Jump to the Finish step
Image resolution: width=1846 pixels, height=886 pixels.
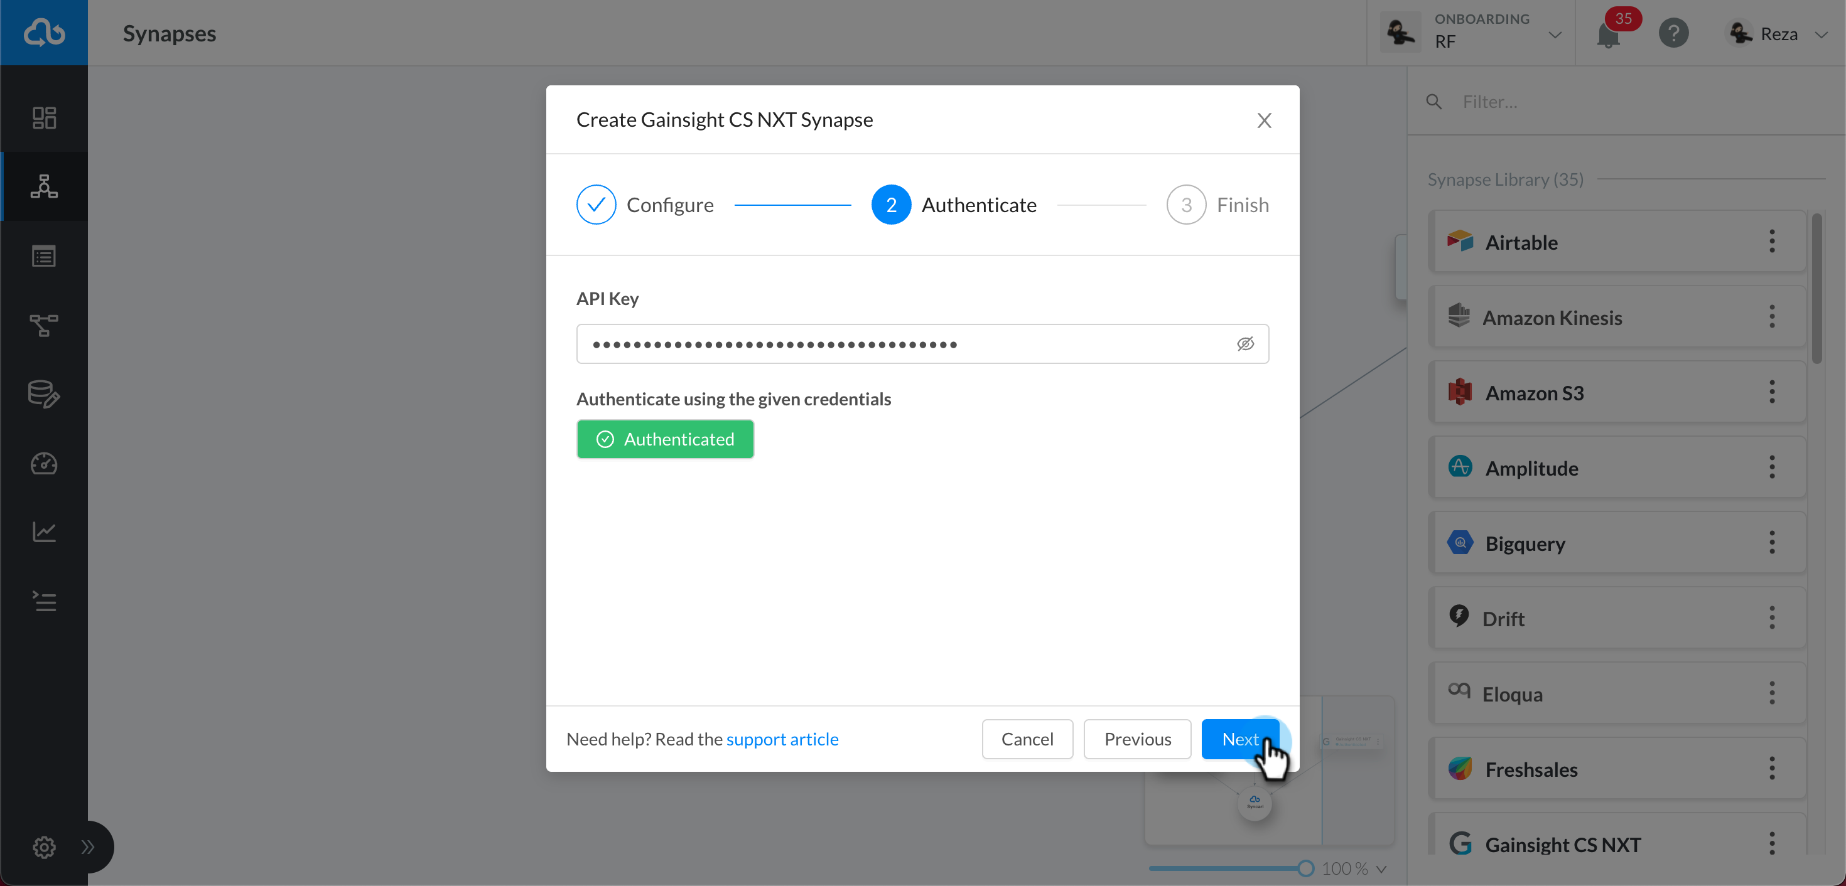[x=1217, y=205]
